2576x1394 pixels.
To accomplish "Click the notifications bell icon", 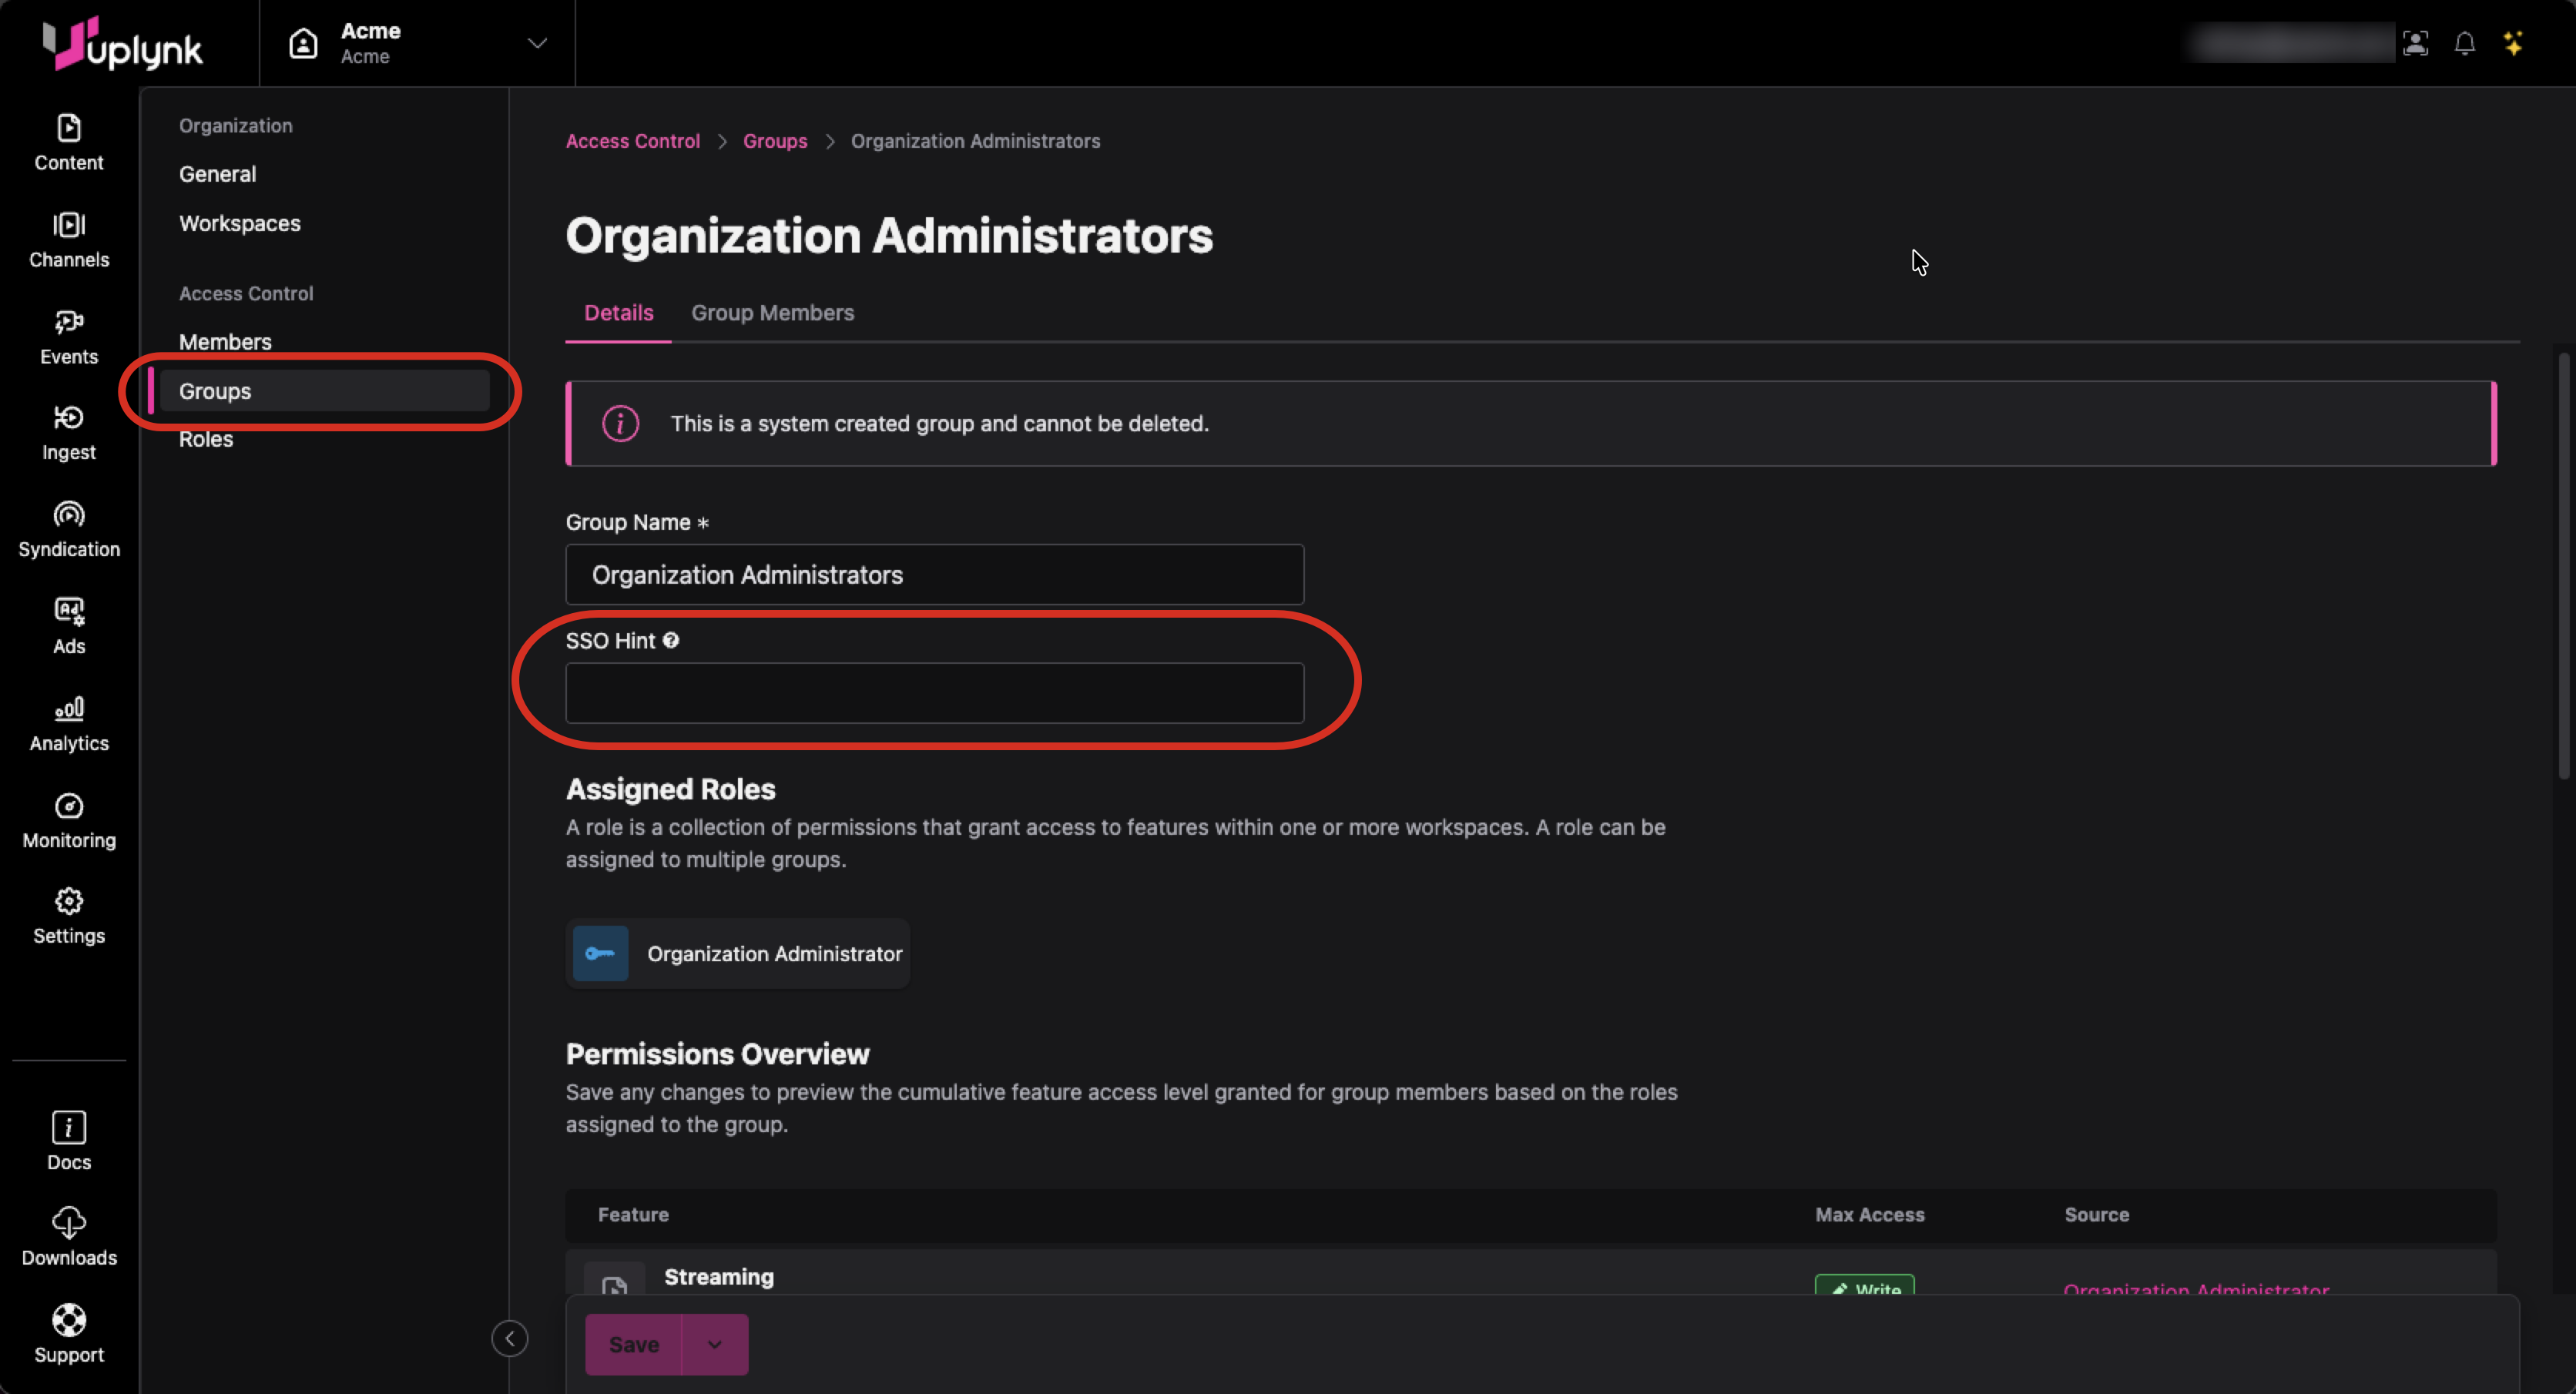I will click(x=2464, y=44).
